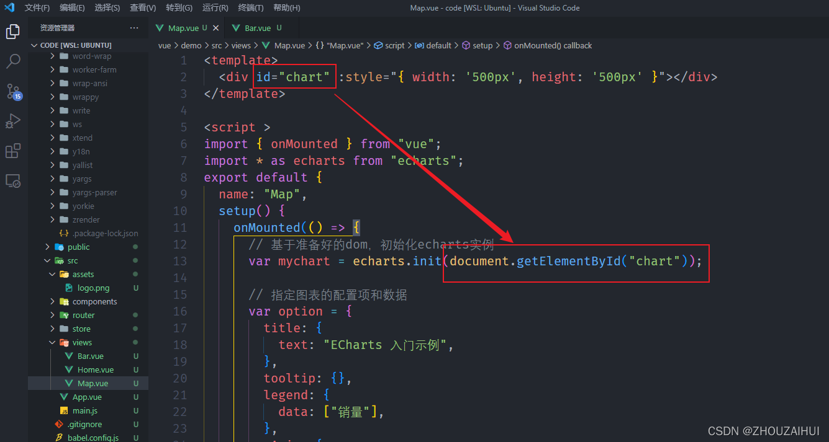Open the 运行(R) menu
Screen dimensions: 829x442
[x=215, y=7]
